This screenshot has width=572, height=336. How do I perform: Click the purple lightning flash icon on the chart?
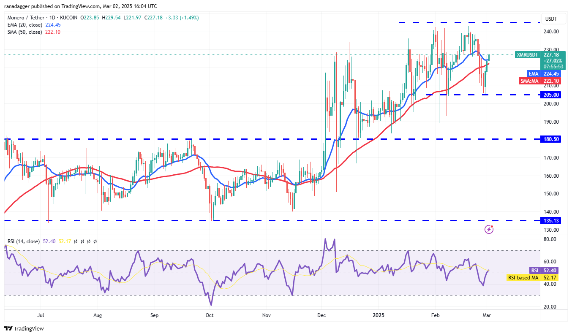[x=489, y=229]
